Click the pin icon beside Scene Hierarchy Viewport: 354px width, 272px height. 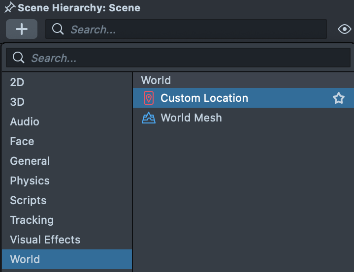click(x=9, y=8)
